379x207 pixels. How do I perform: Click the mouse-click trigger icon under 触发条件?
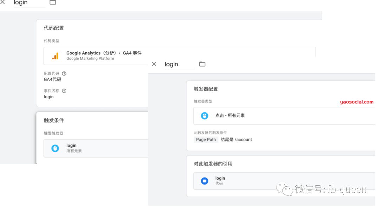(55, 148)
